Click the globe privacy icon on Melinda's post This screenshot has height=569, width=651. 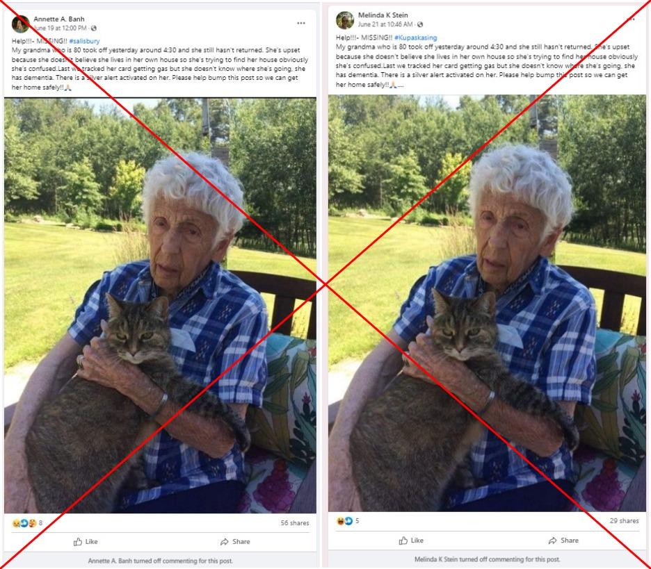[420, 24]
